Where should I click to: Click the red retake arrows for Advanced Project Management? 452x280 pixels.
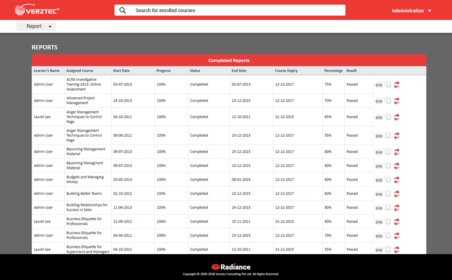pyautogui.click(x=397, y=101)
